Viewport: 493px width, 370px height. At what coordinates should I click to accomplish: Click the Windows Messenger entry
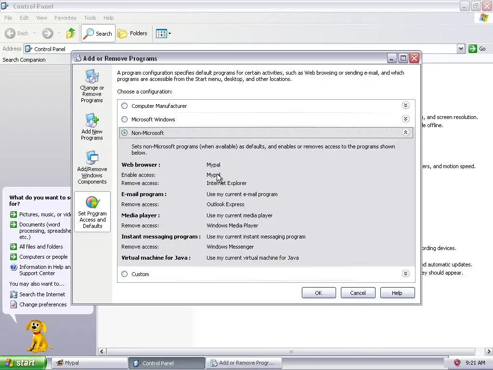230,247
